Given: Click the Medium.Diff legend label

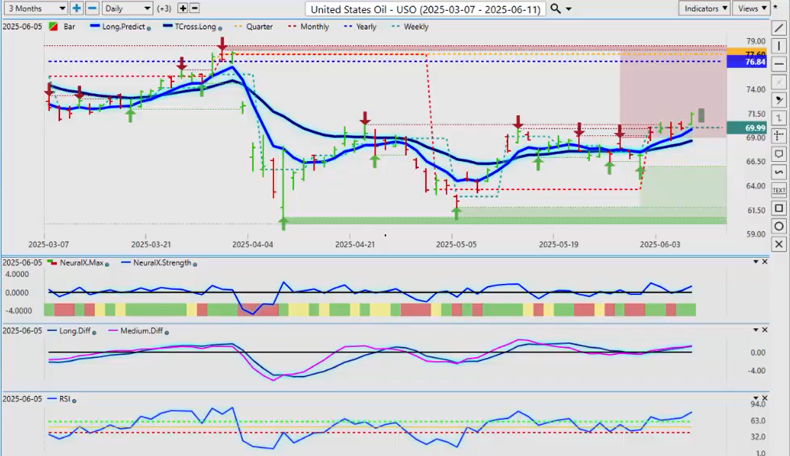Looking at the screenshot, I should coord(142,331).
